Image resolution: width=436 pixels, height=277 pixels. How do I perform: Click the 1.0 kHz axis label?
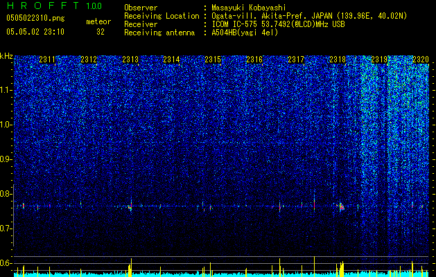coord(6,125)
